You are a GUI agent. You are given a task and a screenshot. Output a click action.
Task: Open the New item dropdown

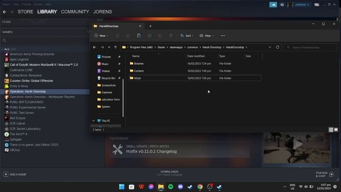(x=101, y=36)
